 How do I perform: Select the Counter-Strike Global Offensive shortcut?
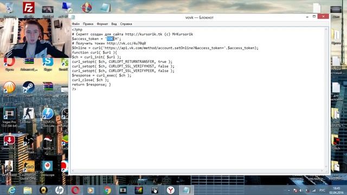click(29, 170)
